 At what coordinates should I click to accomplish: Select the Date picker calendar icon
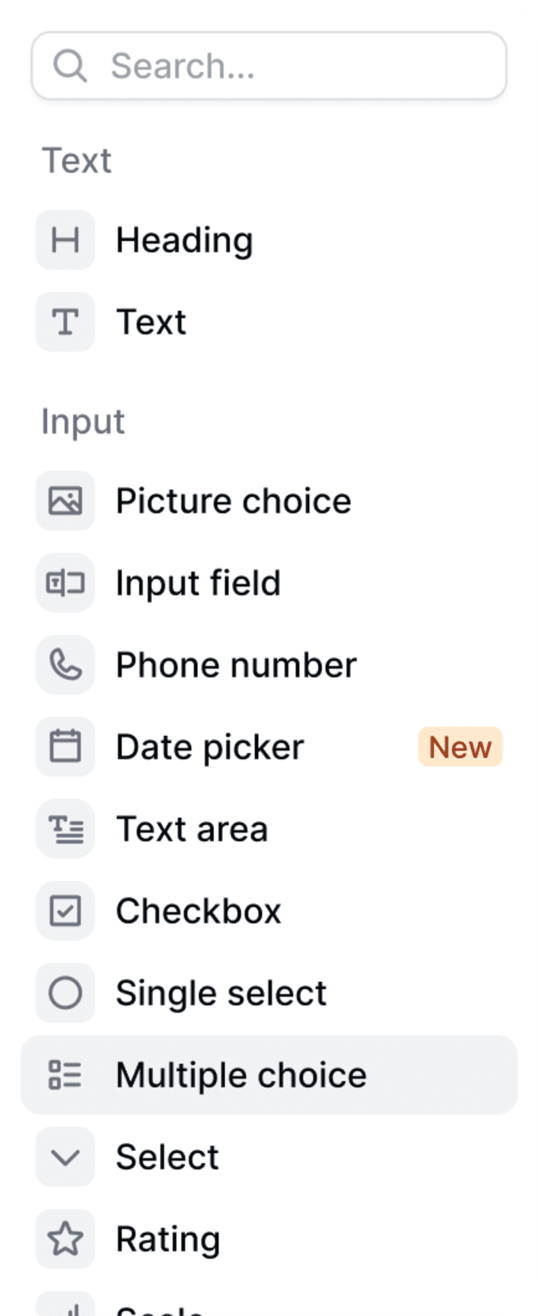(65, 747)
